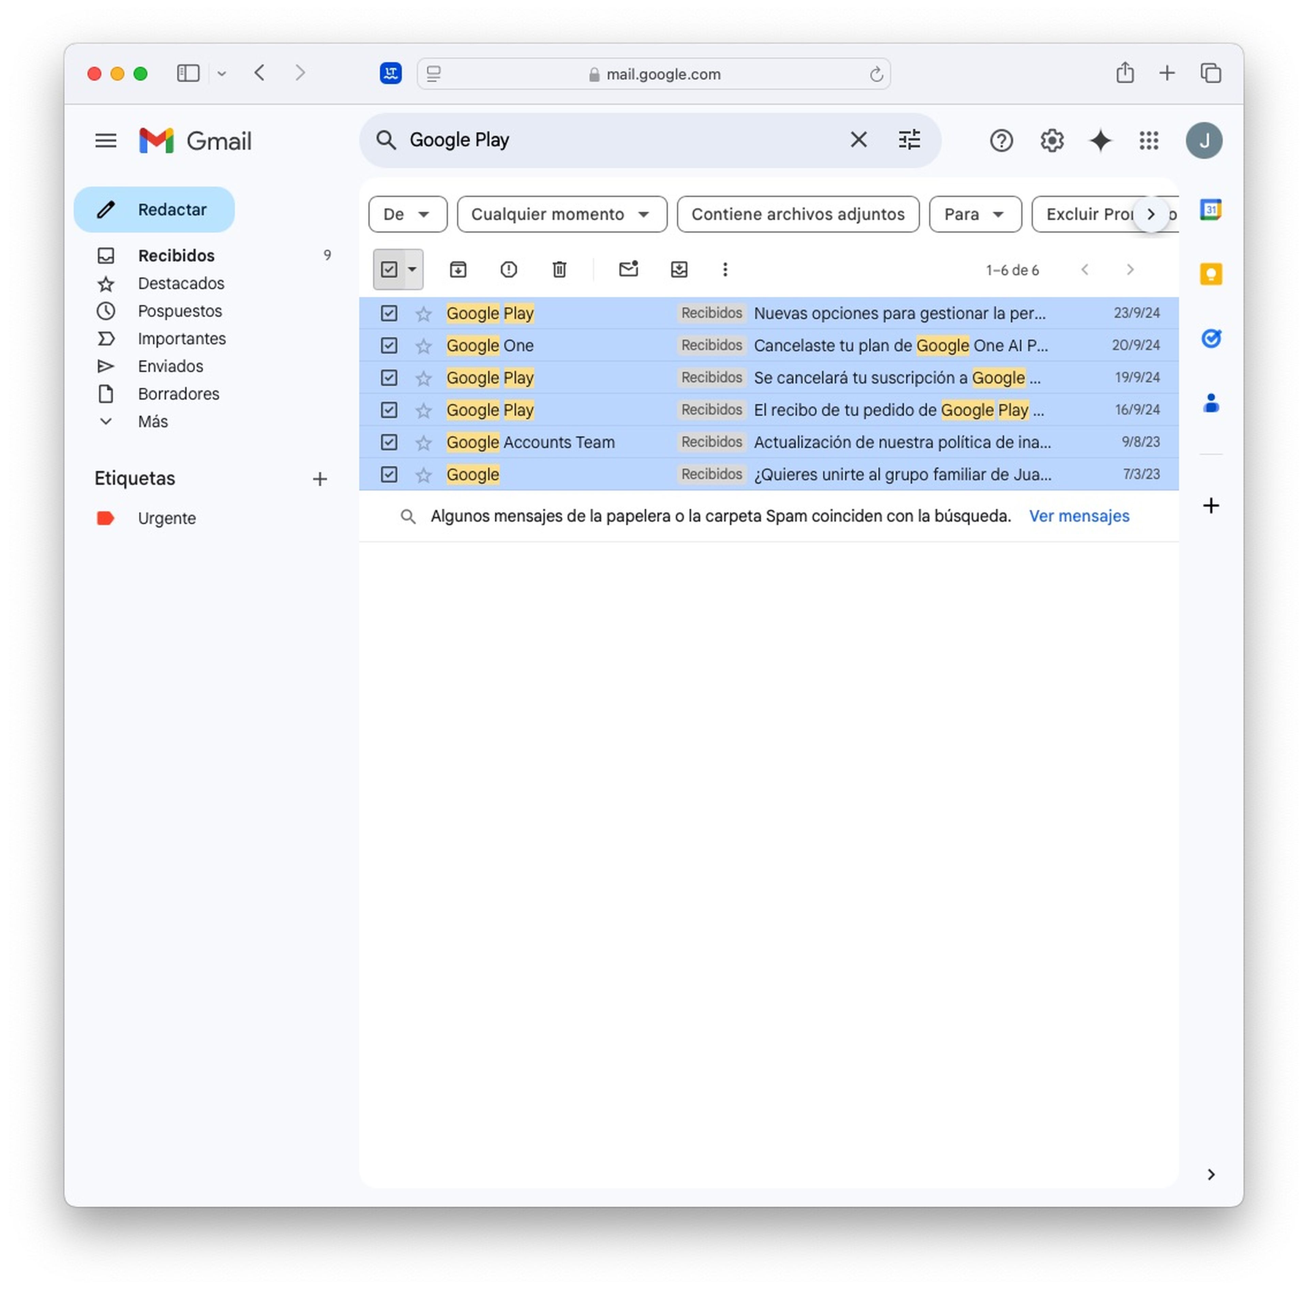The width and height of the screenshot is (1308, 1292).
Task: Click the search magnifier icon
Action: pyautogui.click(x=386, y=140)
